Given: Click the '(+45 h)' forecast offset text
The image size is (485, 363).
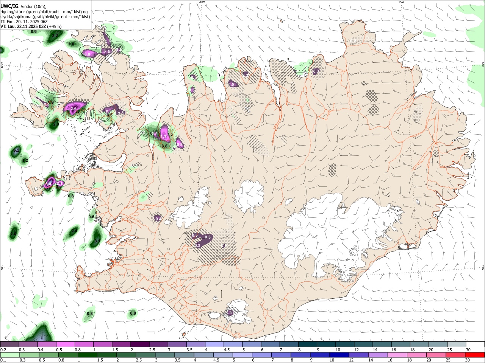Looking at the screenshot, I should pos(55,26).
